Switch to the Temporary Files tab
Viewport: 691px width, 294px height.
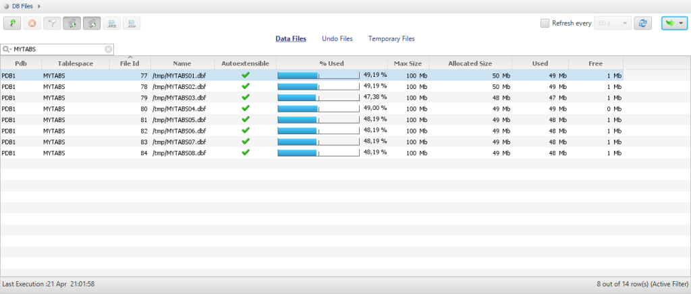[391, 39]
